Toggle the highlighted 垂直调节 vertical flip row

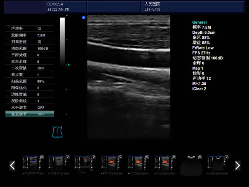pos(30,114)
